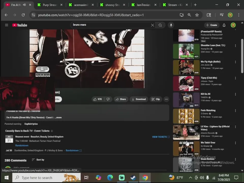Viewport: 244px width, 183px height.
Task: Clear the 'bruno mars' search text
Action: [x=152, y=25]
